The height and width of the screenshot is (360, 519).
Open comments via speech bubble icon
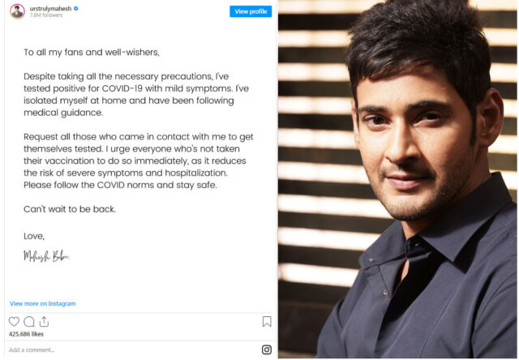click(29, 321)
